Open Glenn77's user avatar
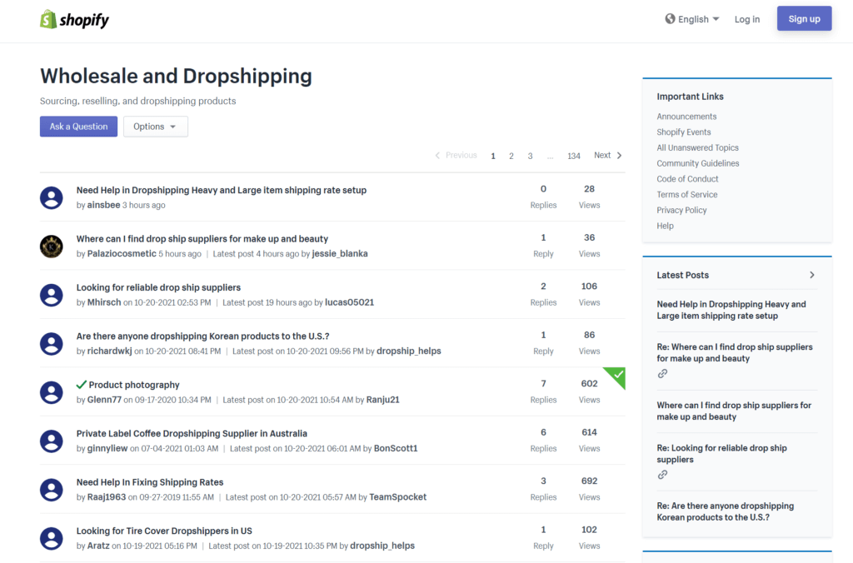The height and width of the screenshot is (563, 853). (51, 392)
